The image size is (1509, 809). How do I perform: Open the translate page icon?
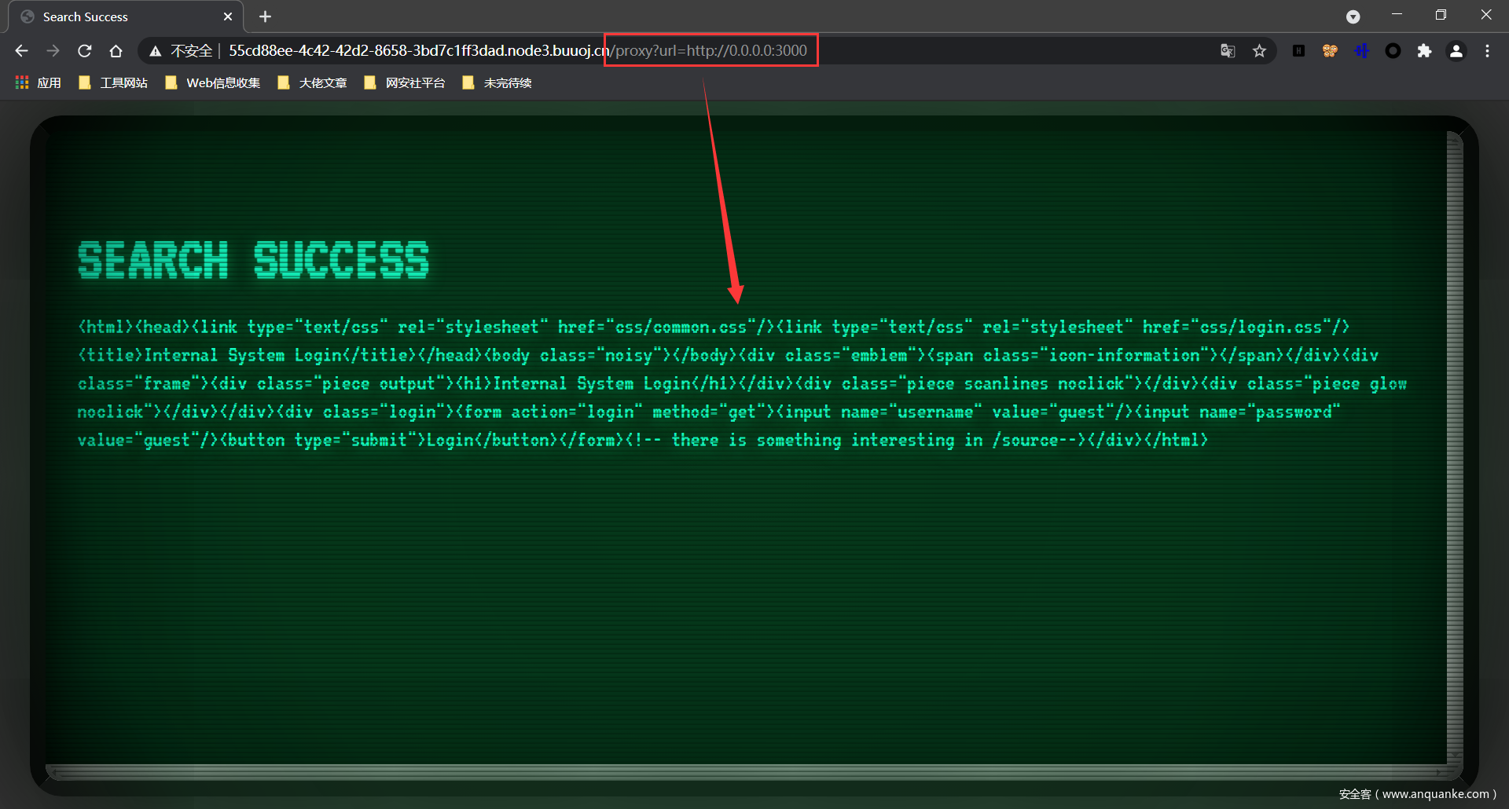pyautogui.click(x=1228, y=51)
